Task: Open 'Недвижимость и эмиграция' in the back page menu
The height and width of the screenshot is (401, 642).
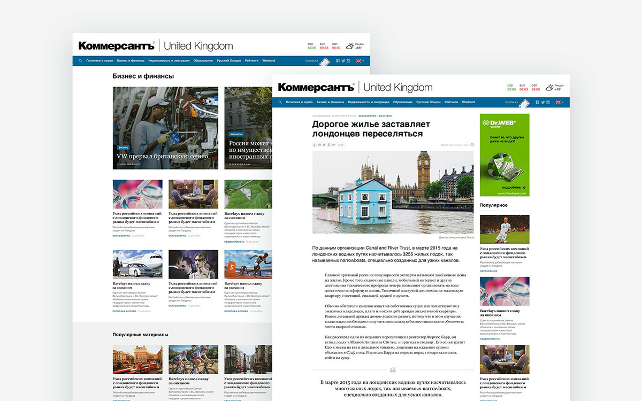Action: 169,61
